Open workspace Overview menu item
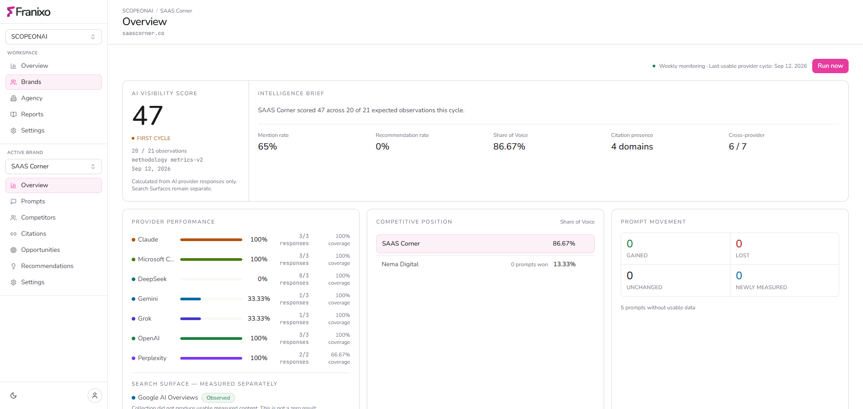 tap(53, 66)
